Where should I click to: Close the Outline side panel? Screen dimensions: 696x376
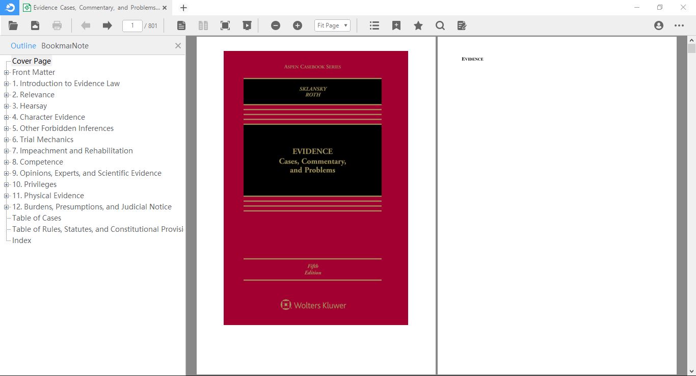[x=178, y=46]
